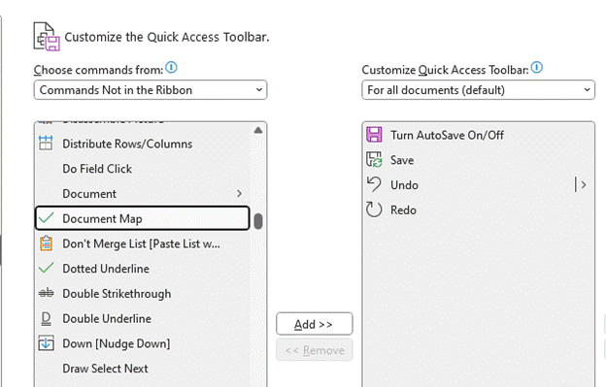Open the For all documents (default) dropdown
Image resolution: width=606 pixels, height=387 pixels.
478,90
